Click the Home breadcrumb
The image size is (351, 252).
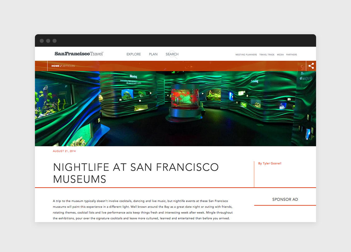tap(55, 66)
